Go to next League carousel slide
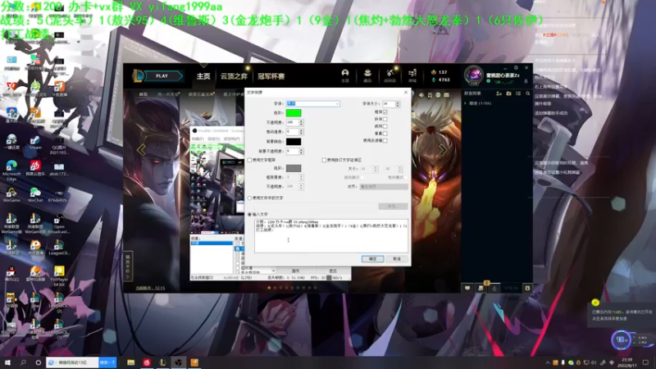The width and height of the screenshot is (656, 369). coord(443,149)
